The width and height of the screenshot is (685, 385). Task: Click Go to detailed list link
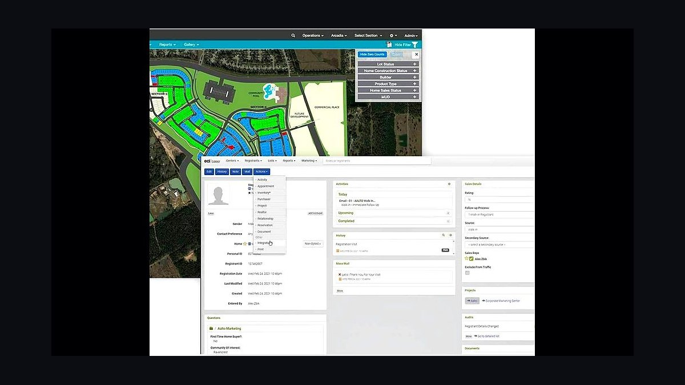tap(488, 336)
